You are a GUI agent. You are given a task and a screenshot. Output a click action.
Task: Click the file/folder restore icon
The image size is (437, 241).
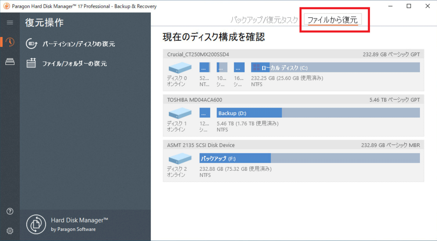(31, 63)
